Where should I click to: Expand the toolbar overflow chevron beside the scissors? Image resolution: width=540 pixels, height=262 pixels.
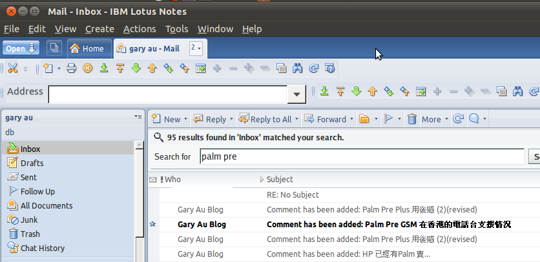[25, 69]
